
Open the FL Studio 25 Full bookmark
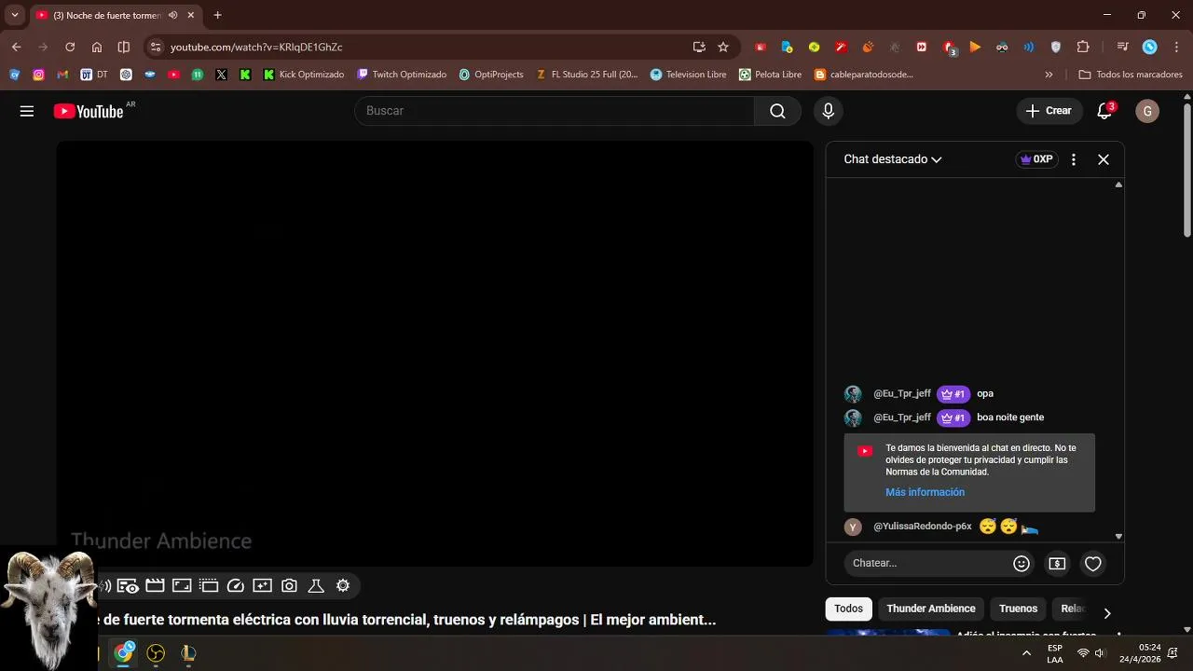(587, 75)
